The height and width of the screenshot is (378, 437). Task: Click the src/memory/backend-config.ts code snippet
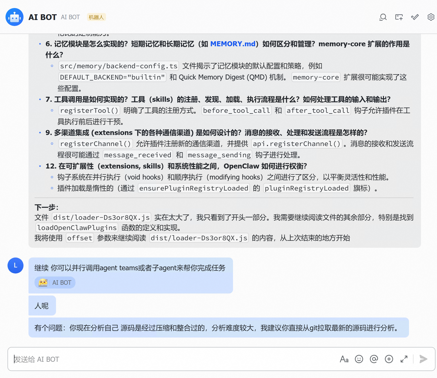119,66
